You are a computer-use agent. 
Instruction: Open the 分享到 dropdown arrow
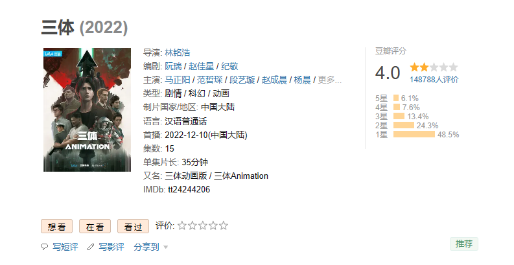pyautogui.click(x=165, y=248)
